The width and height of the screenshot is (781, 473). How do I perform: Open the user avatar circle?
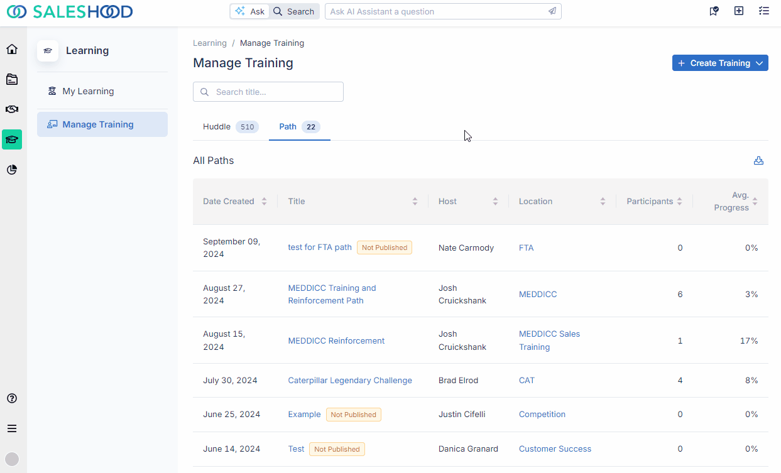[12, 459]
